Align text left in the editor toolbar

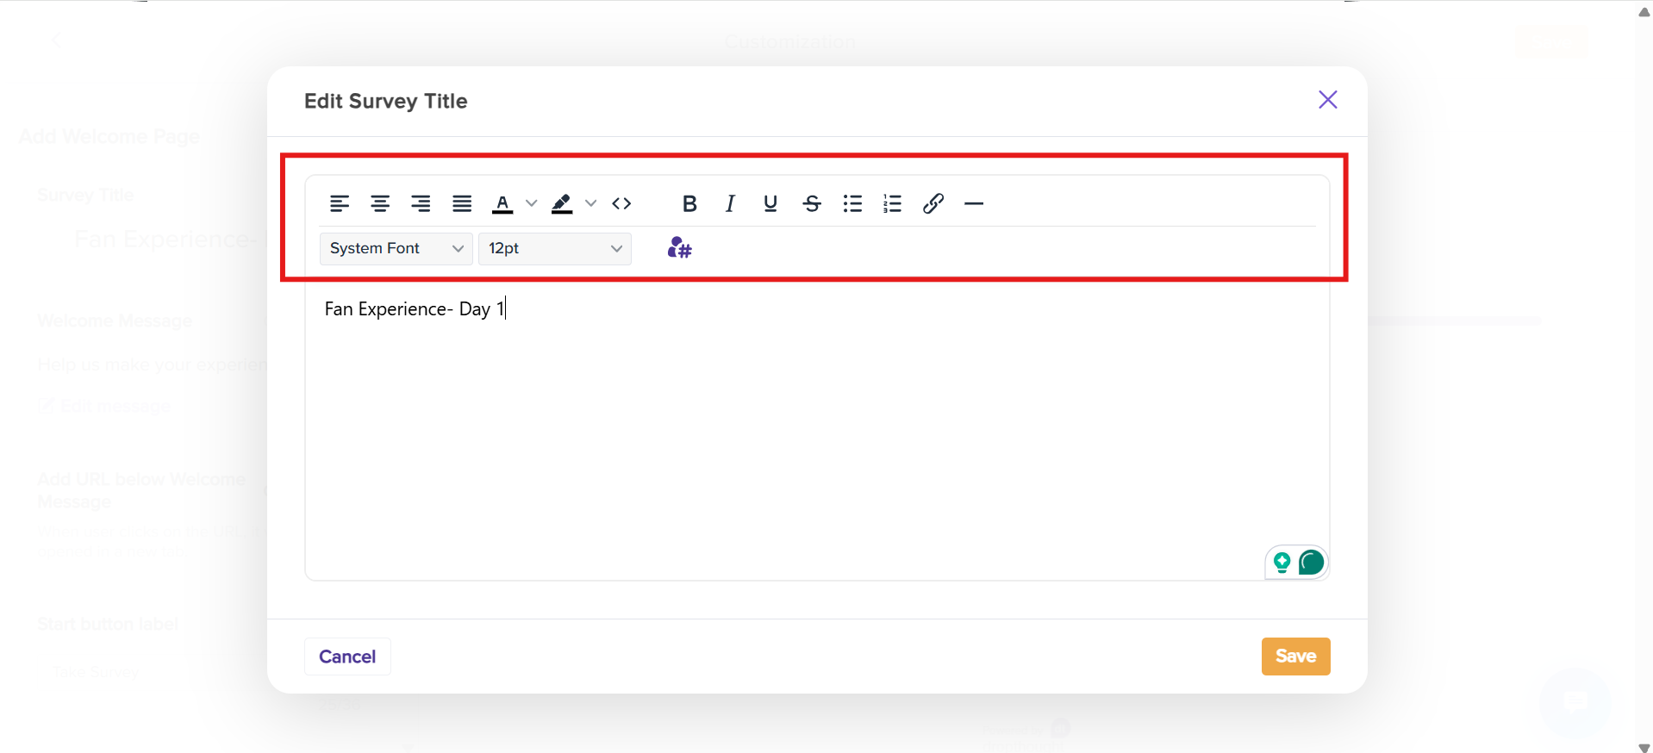pyautogui.click(x=340, y=204)
